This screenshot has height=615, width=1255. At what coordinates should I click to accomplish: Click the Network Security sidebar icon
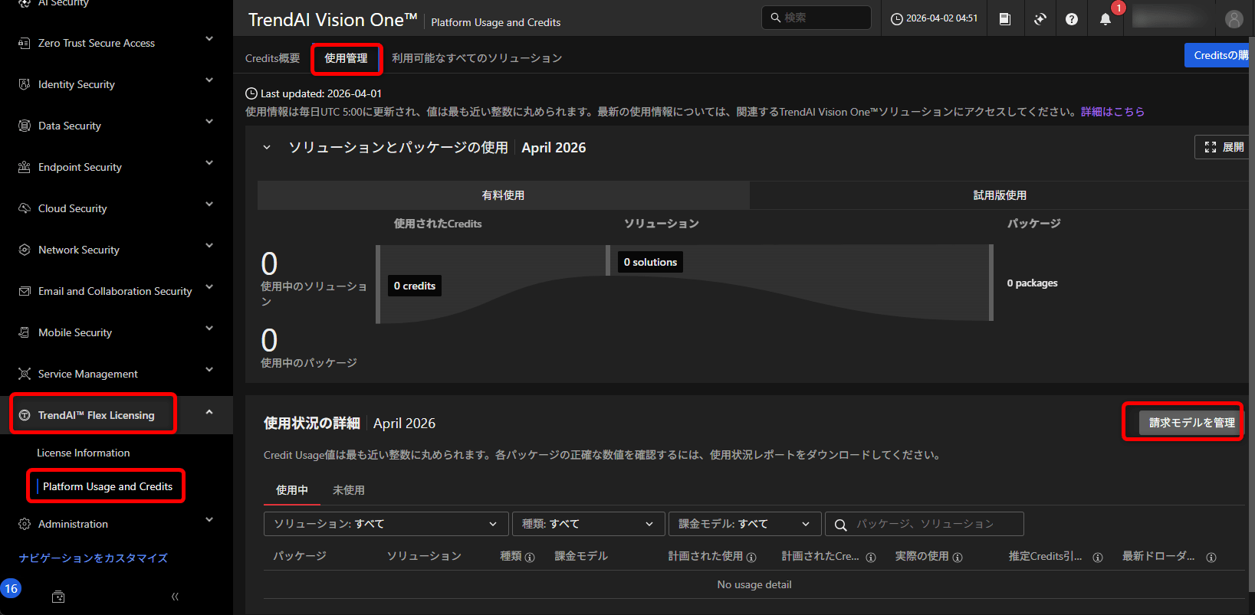tap(25, 250)
